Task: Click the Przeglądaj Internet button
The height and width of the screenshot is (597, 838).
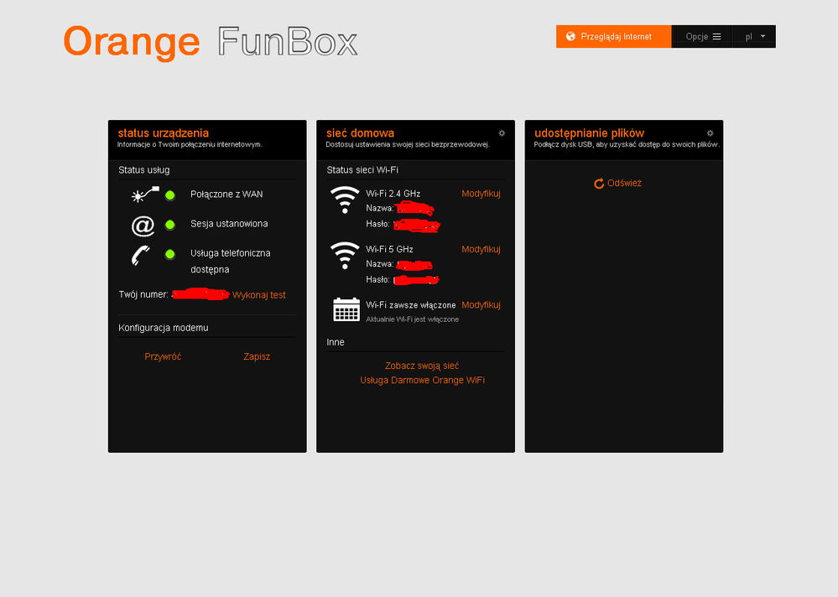Action: 613,37
